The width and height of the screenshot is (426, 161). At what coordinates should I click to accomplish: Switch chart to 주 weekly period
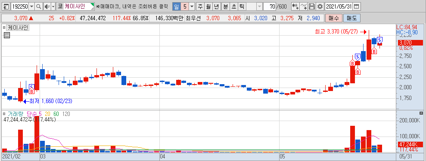click(x=200, y=6)
